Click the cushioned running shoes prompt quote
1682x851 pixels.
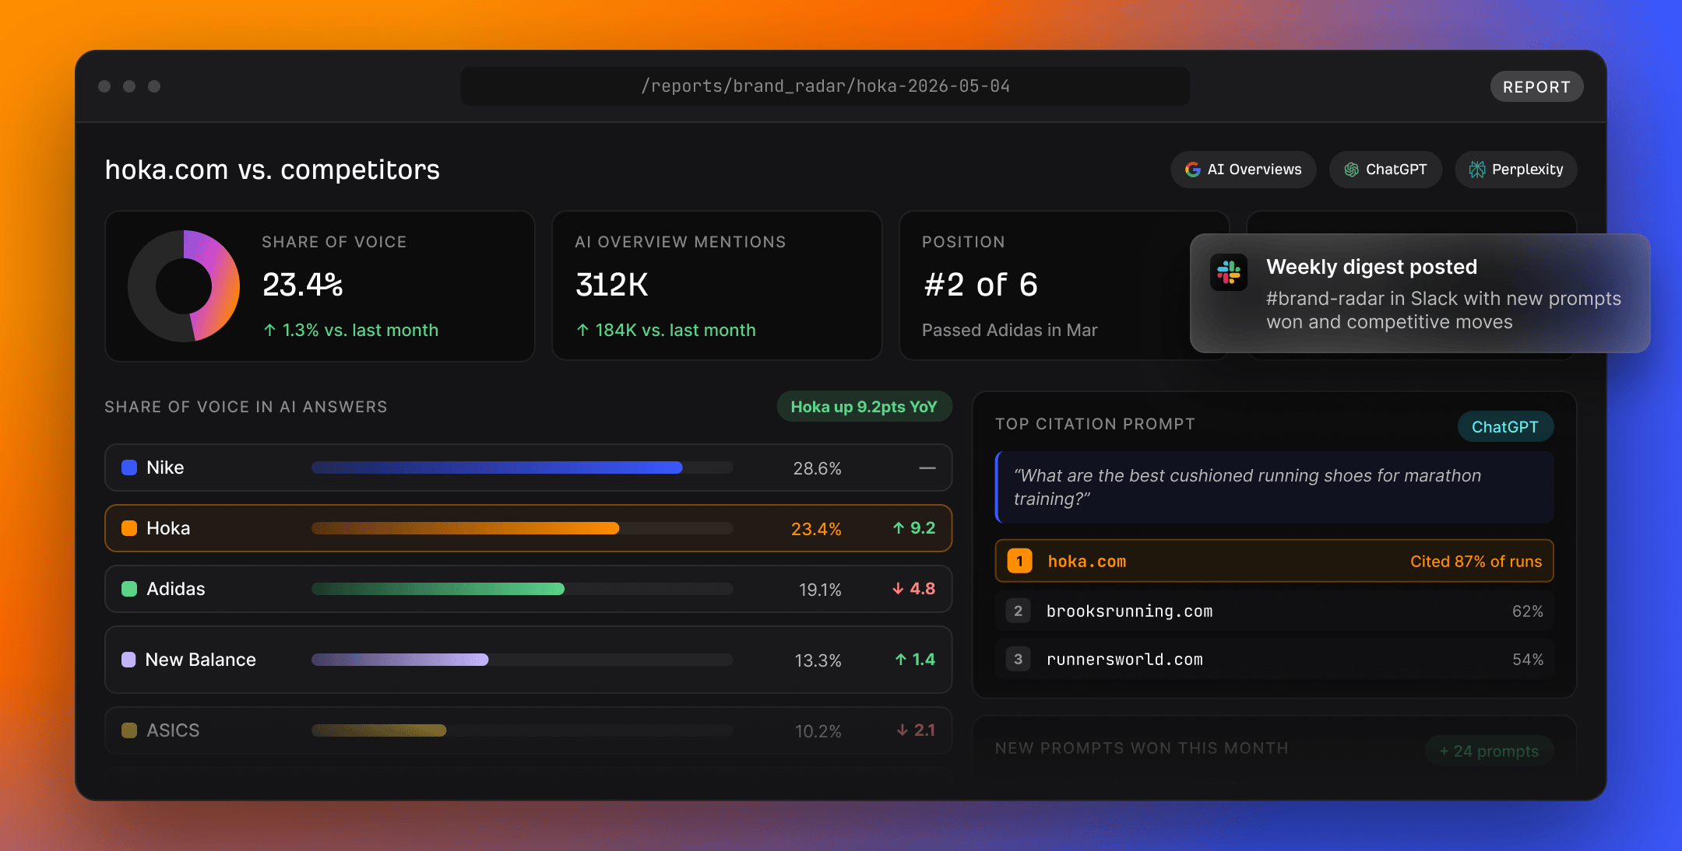tap(1274, 487)
